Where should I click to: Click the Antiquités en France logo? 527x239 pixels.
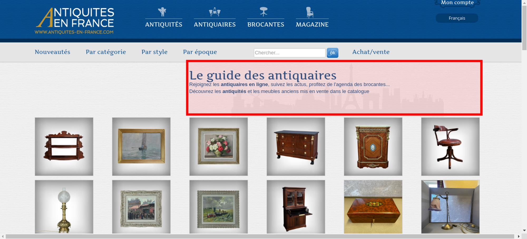pos(75,21)
